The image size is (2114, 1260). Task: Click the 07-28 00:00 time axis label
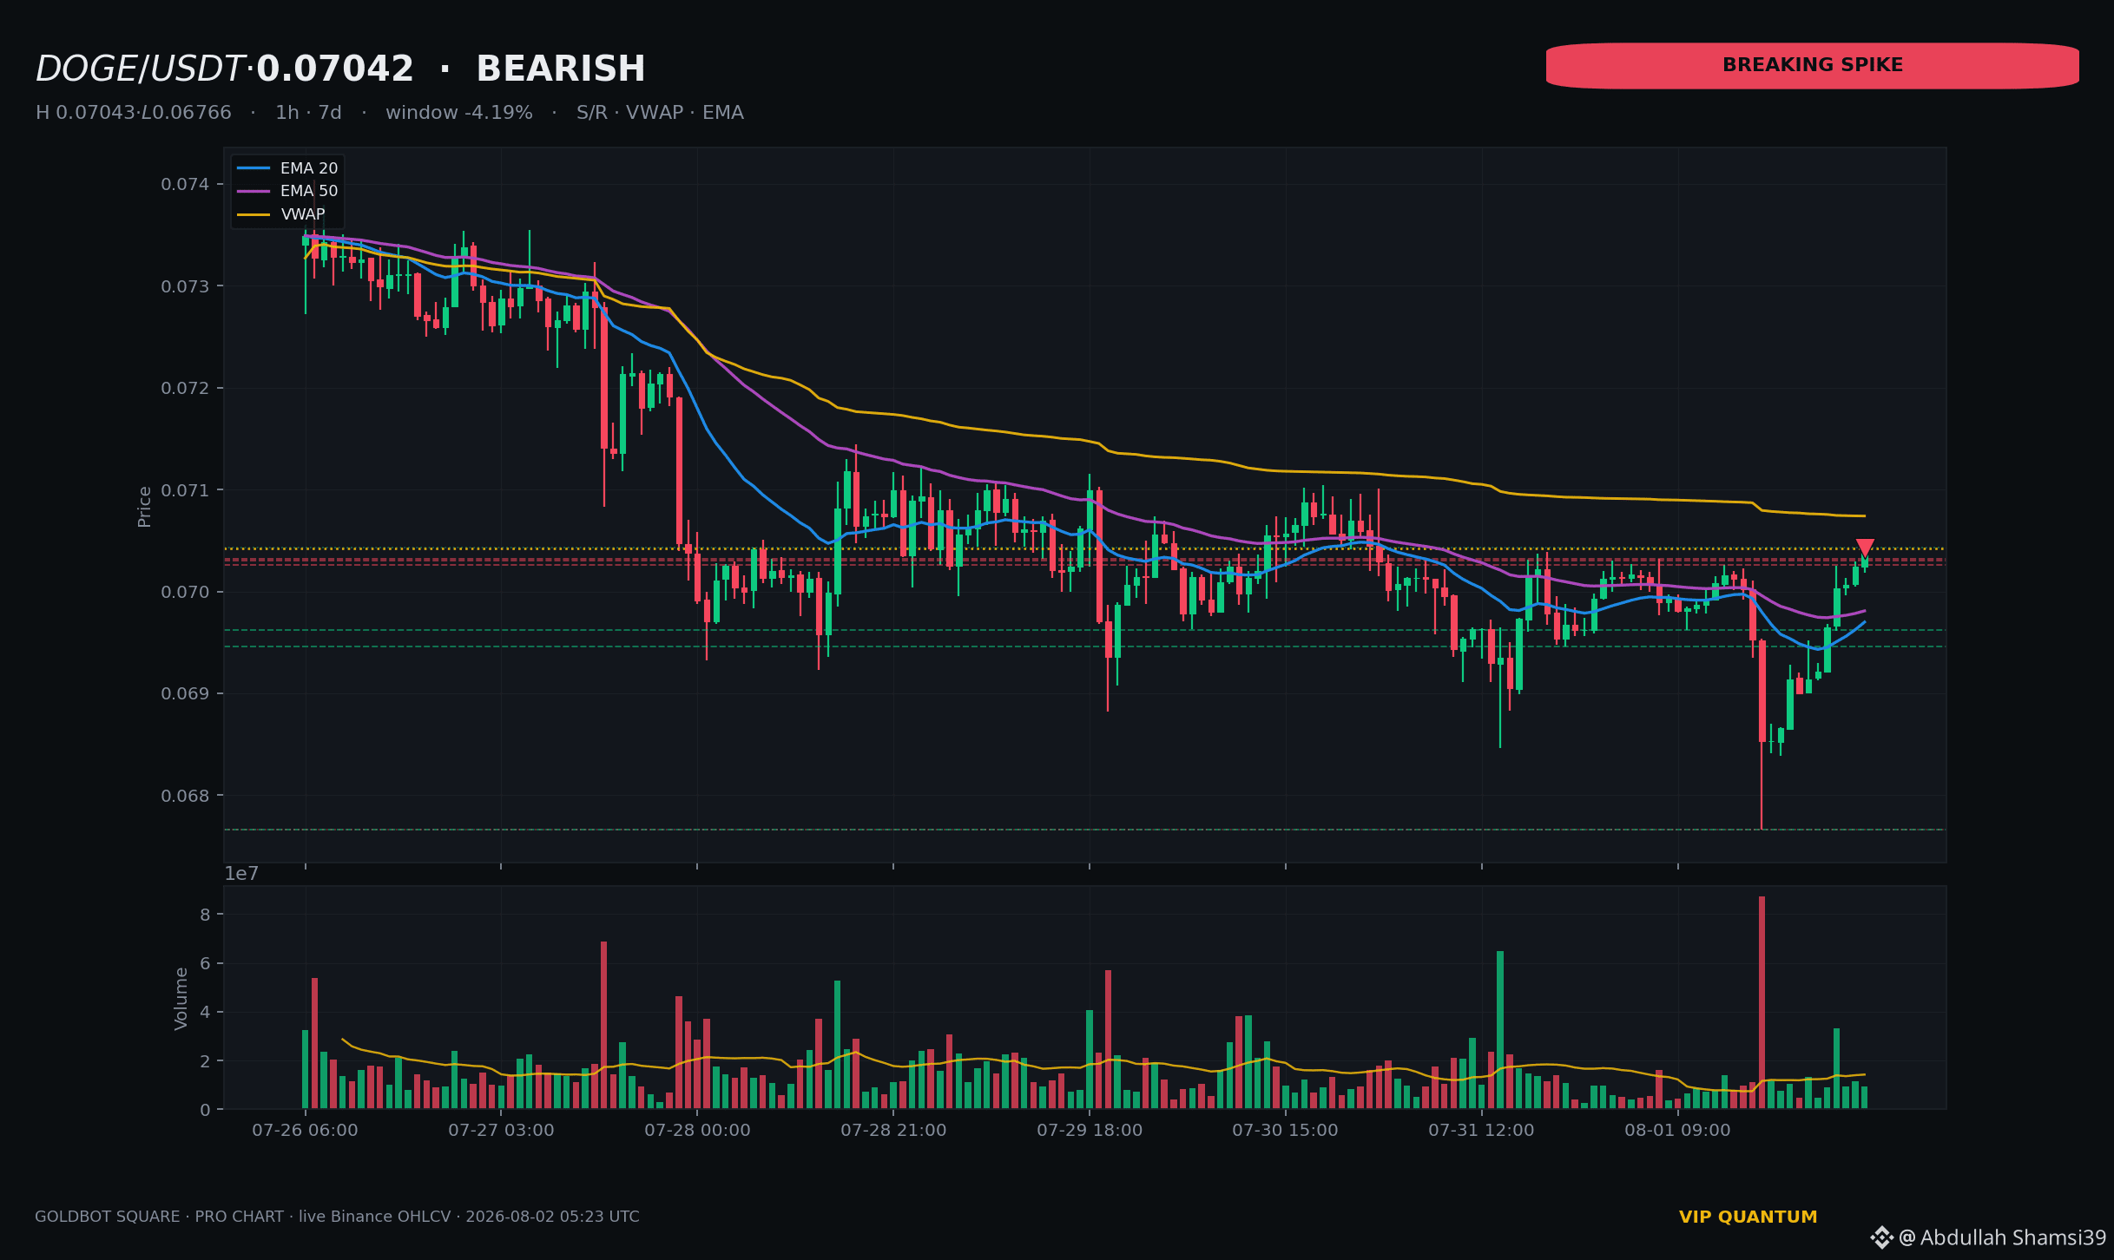pyautogui.click(x=697, y=1131)
